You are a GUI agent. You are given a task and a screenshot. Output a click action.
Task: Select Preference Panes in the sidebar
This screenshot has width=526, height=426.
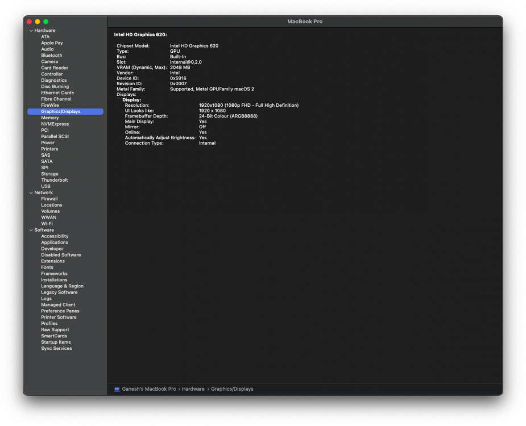pos(60,311)
